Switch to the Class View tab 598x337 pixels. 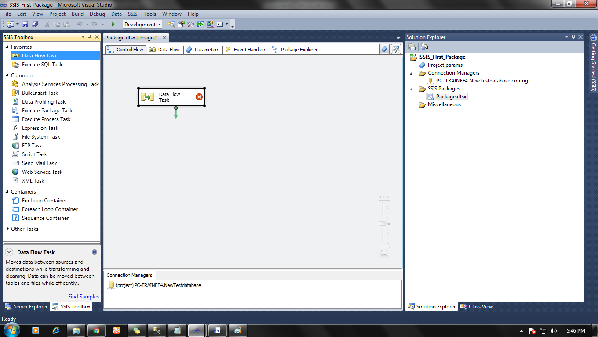point(476,307)
